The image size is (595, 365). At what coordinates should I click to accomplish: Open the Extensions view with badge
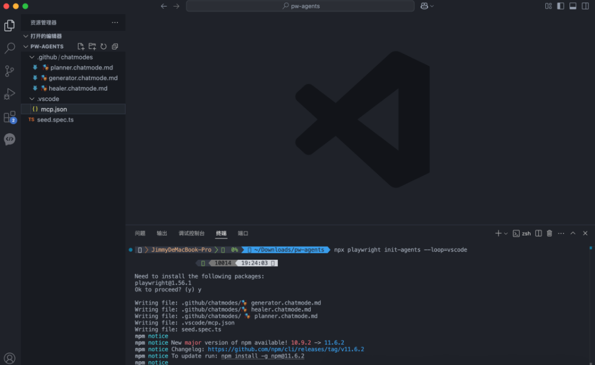tap(9, 117)
